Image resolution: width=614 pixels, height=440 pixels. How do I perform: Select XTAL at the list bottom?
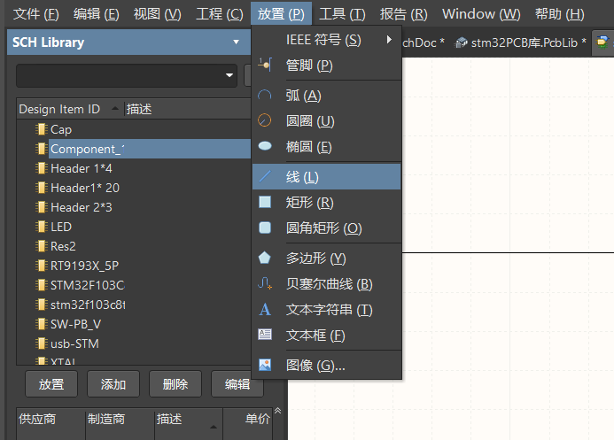pyautogui.click(x=63, y=361)
